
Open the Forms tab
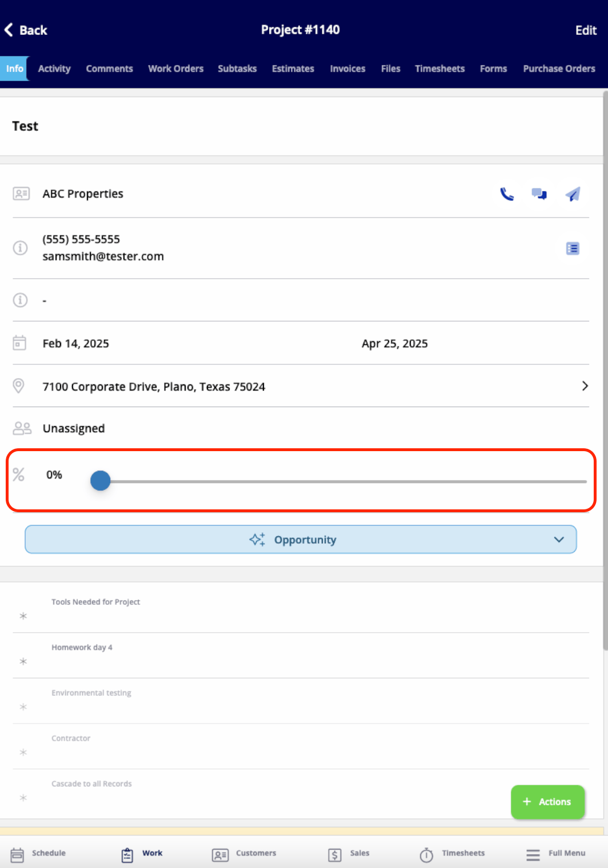(x=494, y=69)
